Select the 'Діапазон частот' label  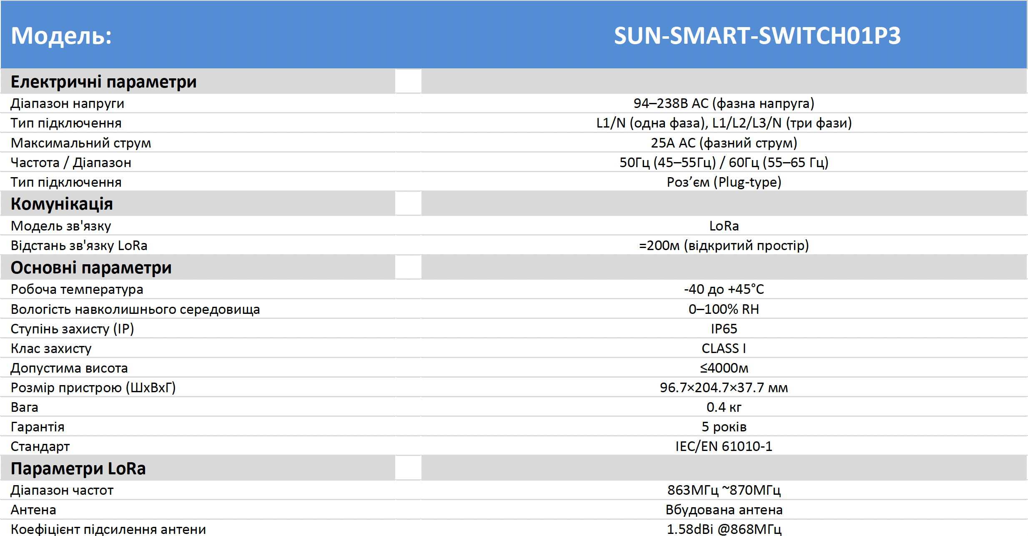tap(62, 490)
